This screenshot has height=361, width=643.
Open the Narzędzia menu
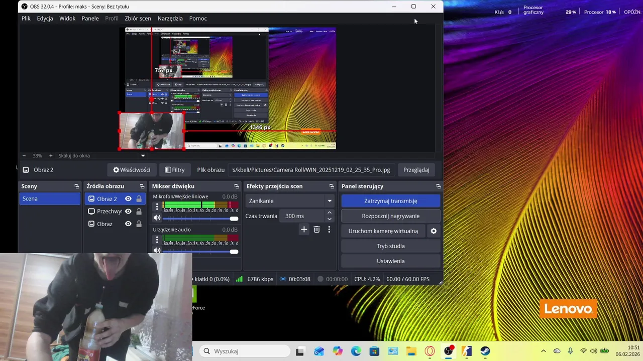coord(170,18)
